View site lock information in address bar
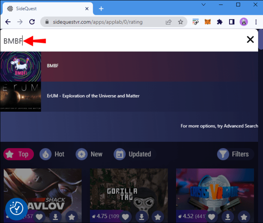 click(x=47, y=22)
